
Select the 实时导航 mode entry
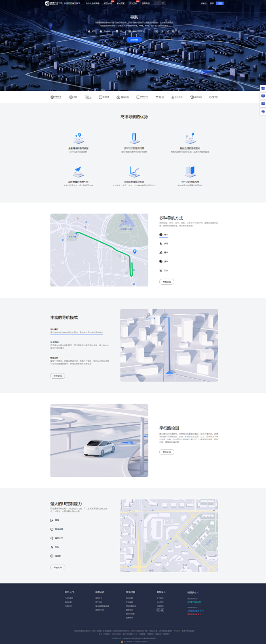[x=77, y=331]
